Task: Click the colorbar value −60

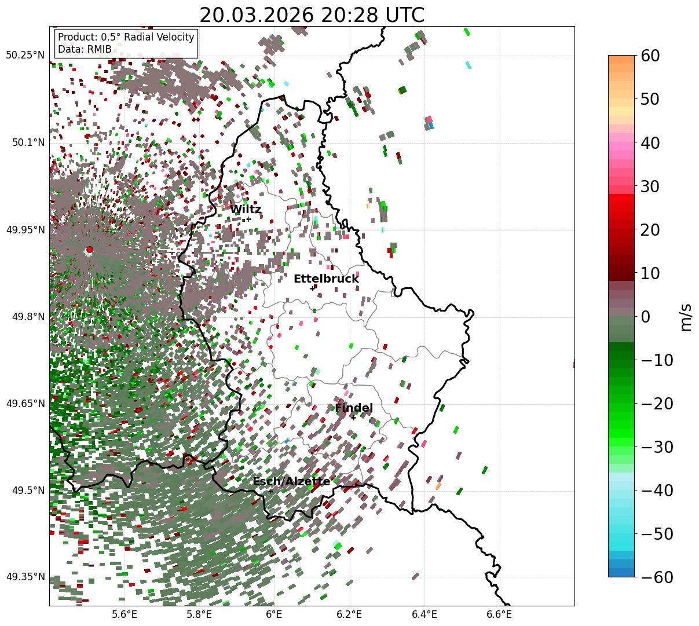Action: click(657, 577)
